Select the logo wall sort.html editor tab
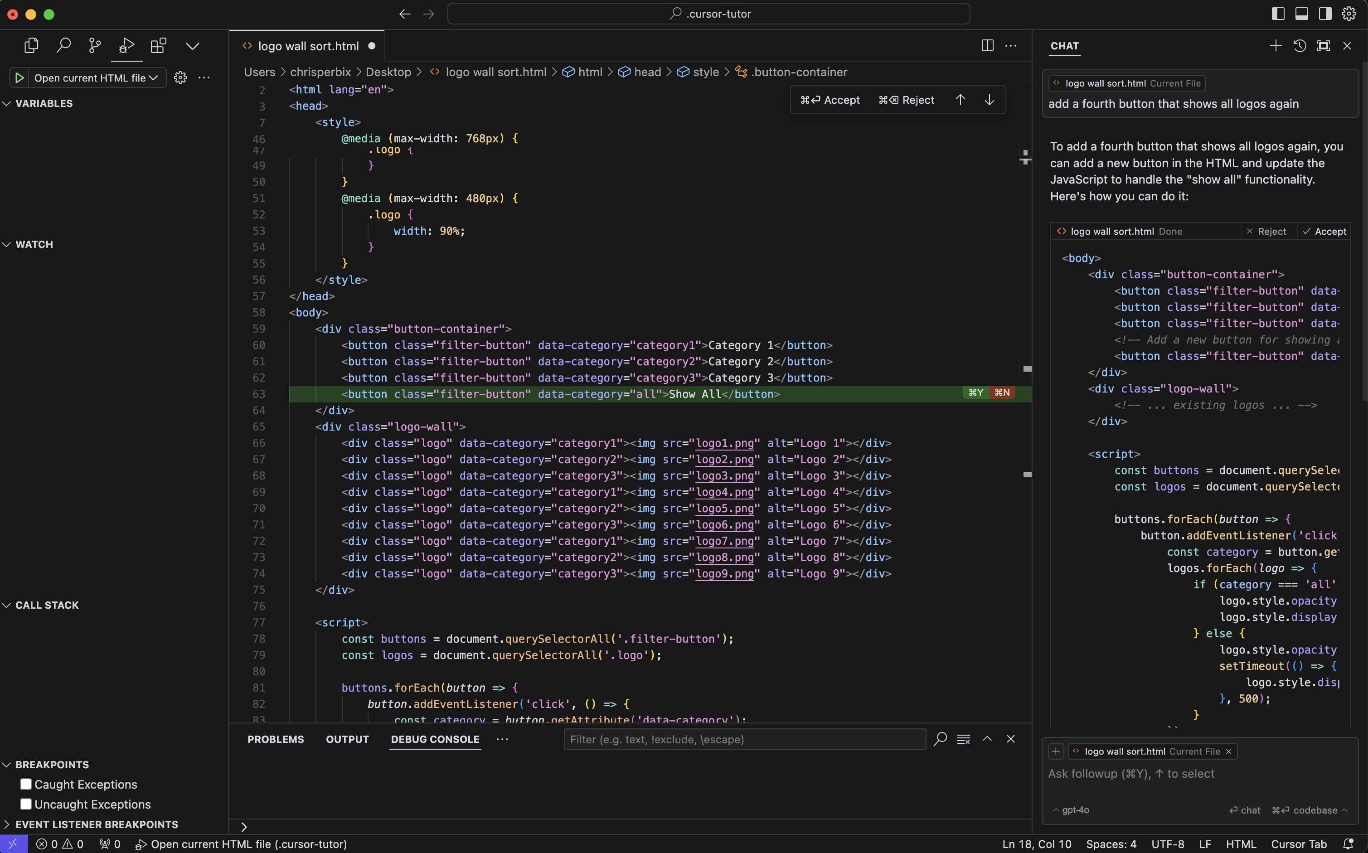The height and width of the screenshot is (853, 1368). click(308, 46)
